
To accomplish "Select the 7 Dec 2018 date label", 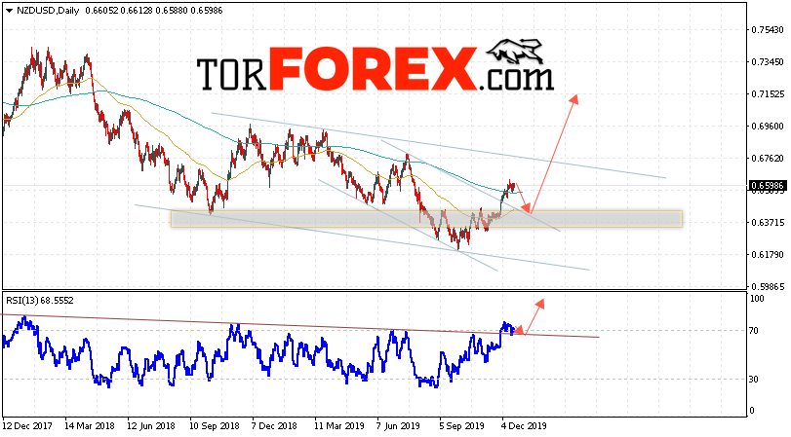I will [x=274, y=426].
